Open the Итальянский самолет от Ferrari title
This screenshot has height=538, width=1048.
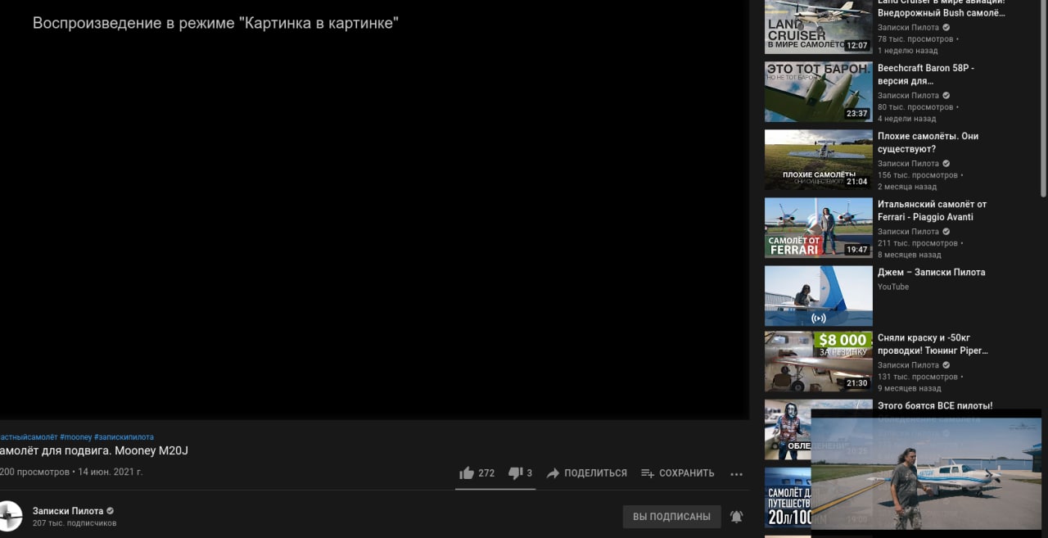(932, 210)
